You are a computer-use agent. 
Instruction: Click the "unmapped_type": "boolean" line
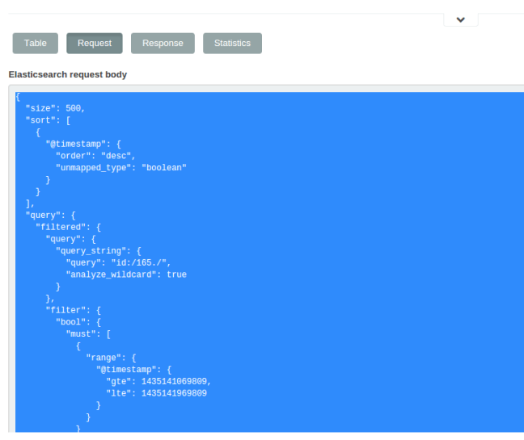pos(121,168)
